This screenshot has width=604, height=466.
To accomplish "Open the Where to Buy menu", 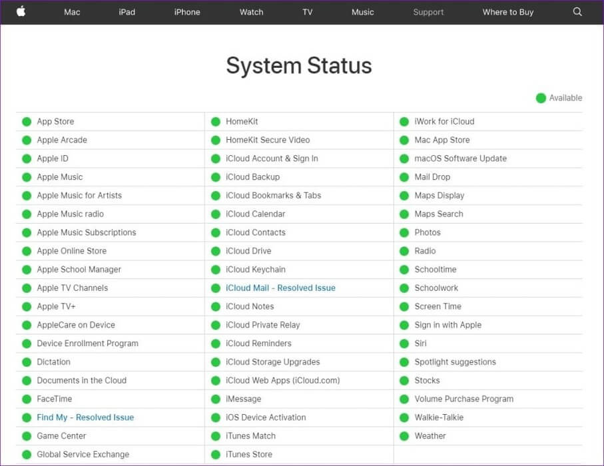I will (507, 12).
